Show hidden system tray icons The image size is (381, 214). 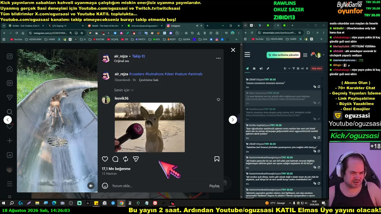coord(290,203)
